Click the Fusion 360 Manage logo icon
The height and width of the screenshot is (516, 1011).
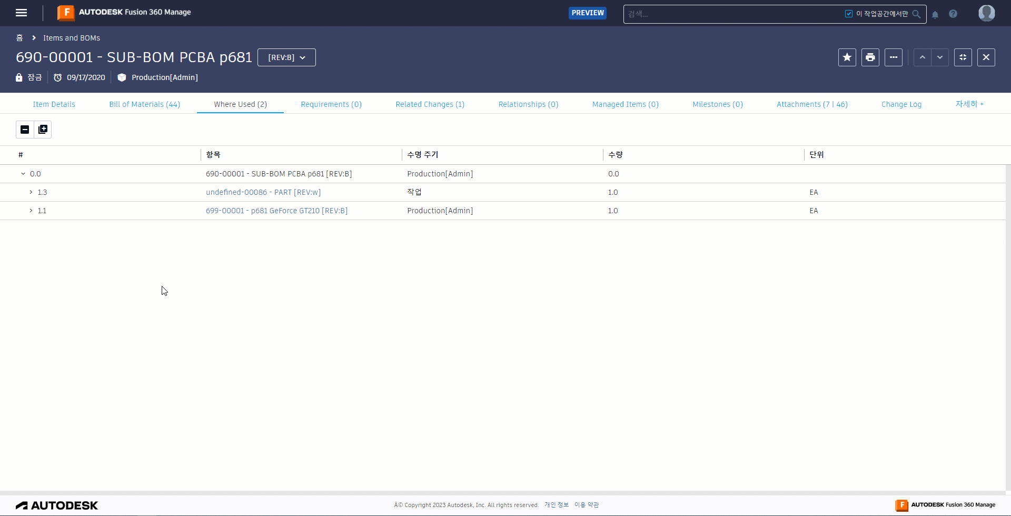tap(66, 13)
